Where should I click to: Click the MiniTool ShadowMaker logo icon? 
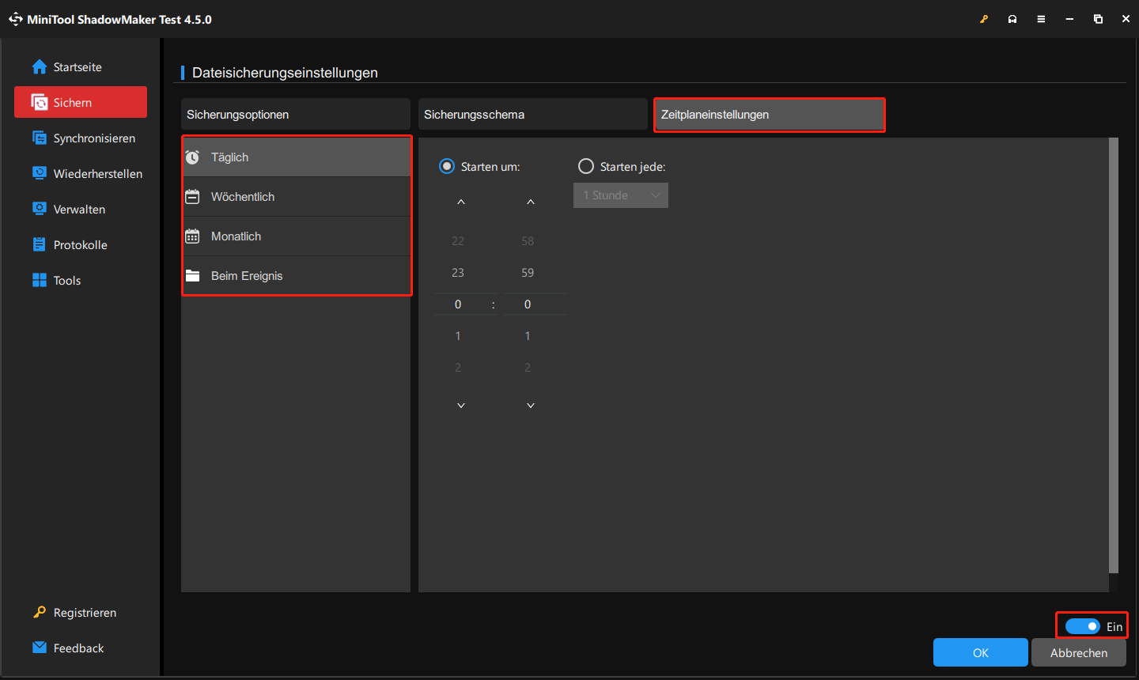coord(16,19)
